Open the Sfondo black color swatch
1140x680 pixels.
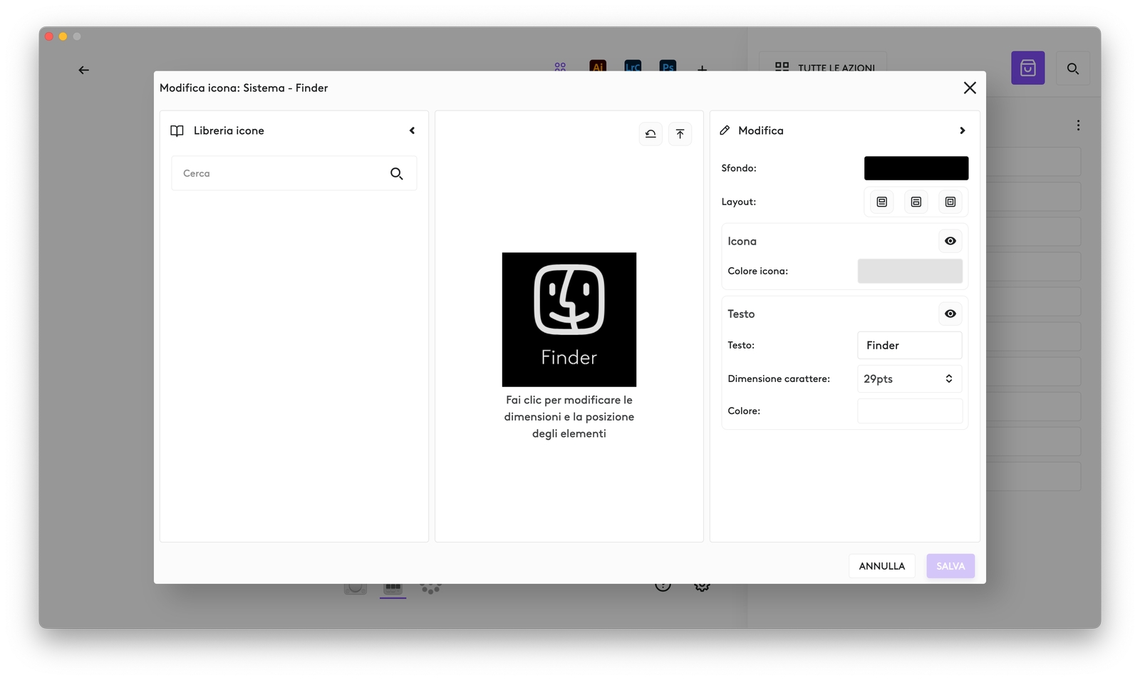tap(916, 168)
